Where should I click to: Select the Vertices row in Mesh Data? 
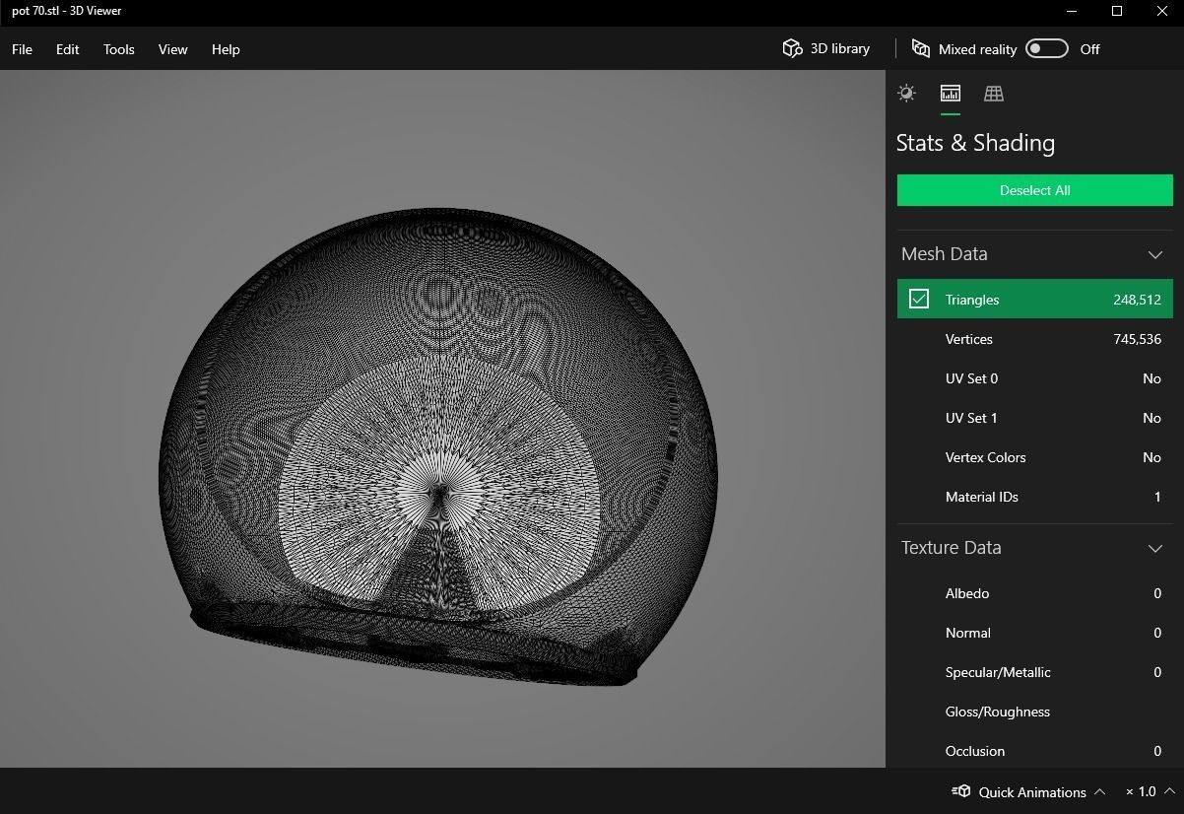1034,339
